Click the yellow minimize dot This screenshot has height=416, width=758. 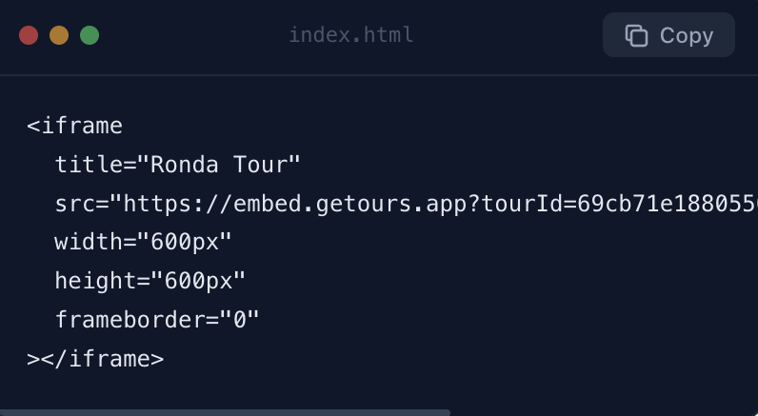click(x=59, y=35)
